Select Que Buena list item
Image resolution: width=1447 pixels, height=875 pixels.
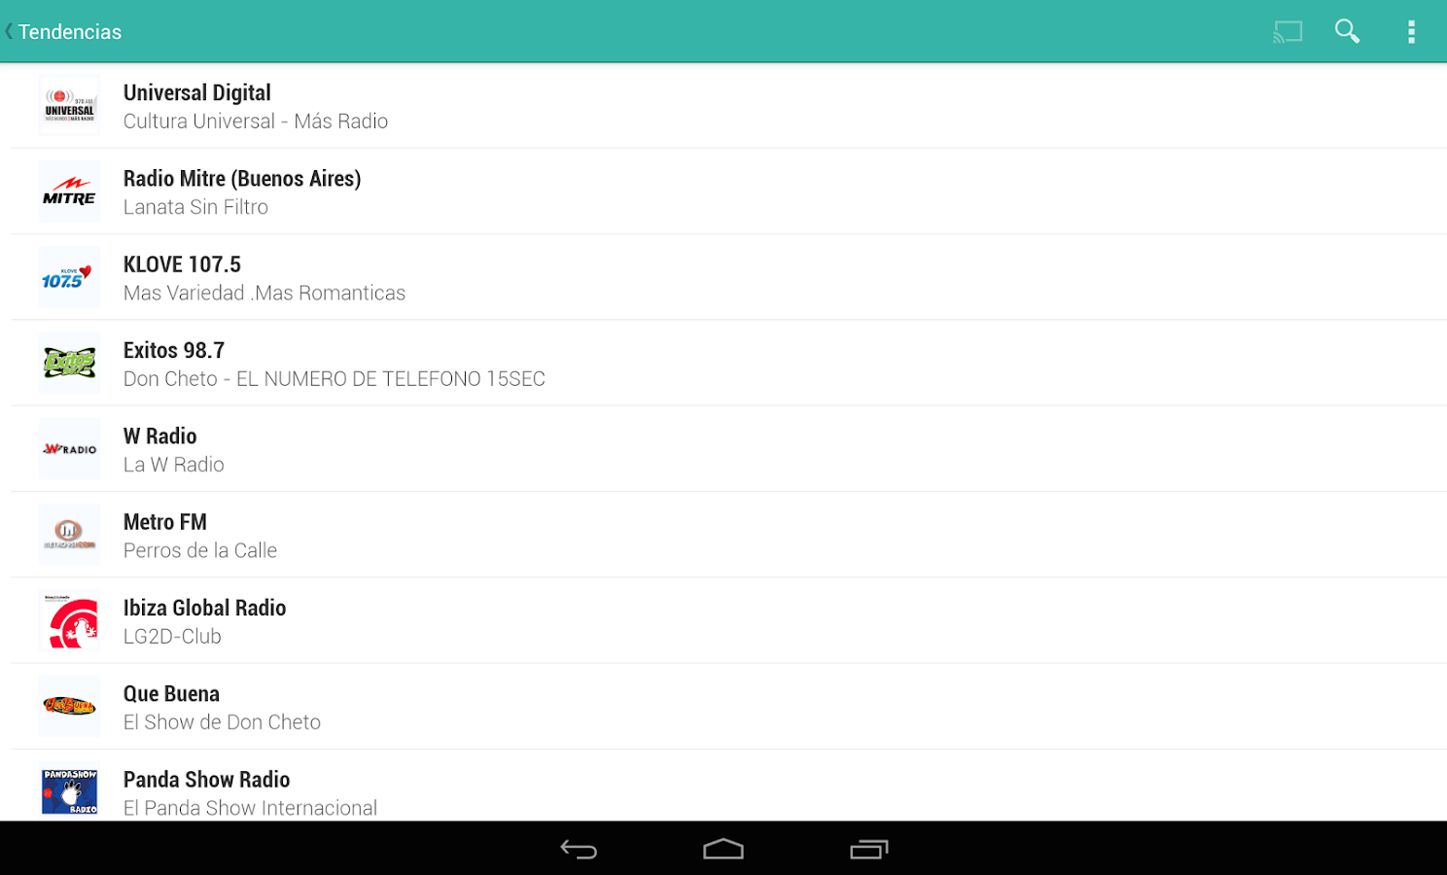click(729, 707)
